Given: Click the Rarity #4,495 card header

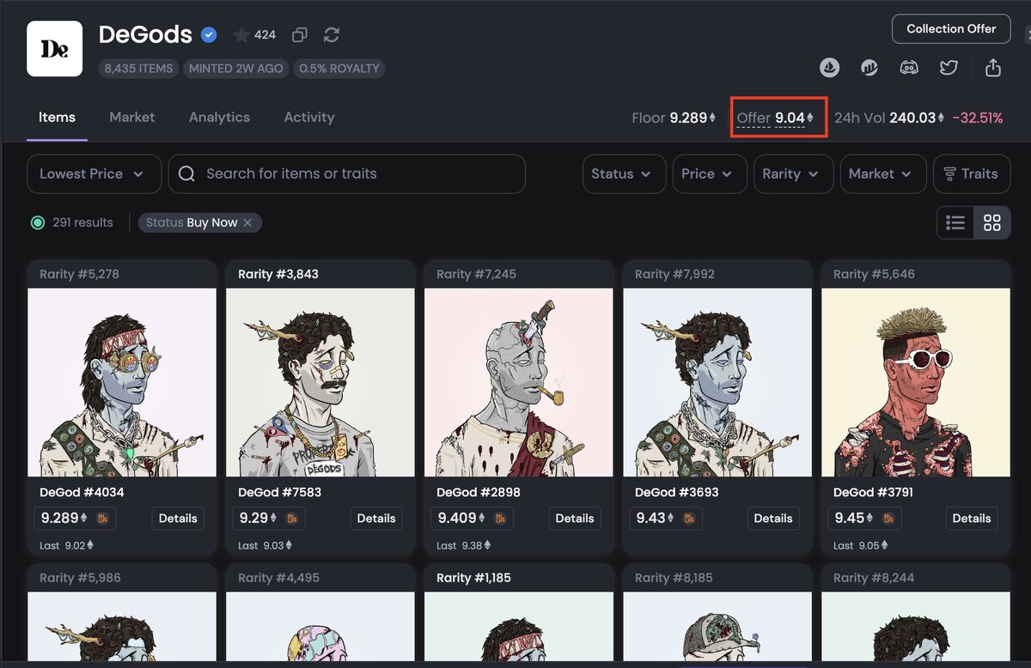Looking at the screenshot, I should 320,578.
